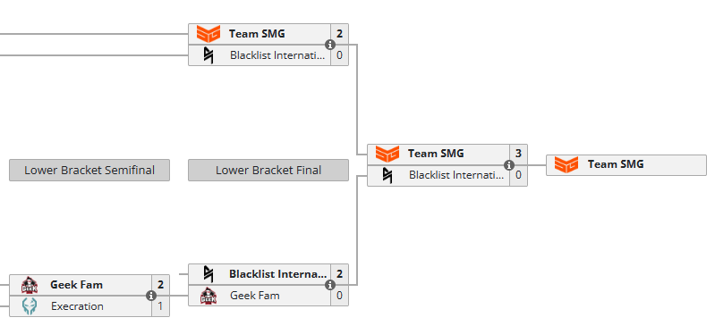
Task: Open info icon for Grand Final match
Action: (x=509, y=165)
